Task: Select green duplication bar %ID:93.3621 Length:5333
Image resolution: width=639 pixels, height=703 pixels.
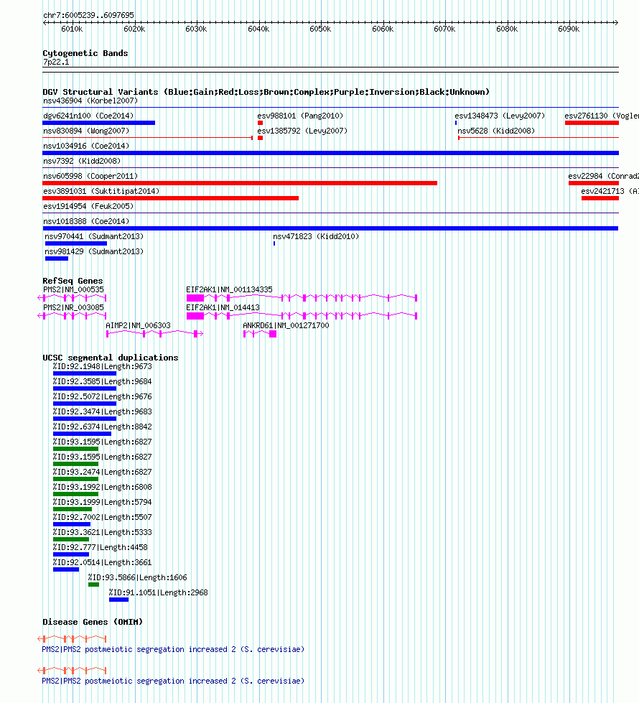Action: (71, 539)
